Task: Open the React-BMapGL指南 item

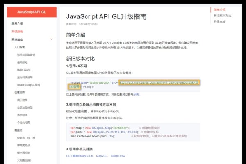Action: [x=28, y=85]
